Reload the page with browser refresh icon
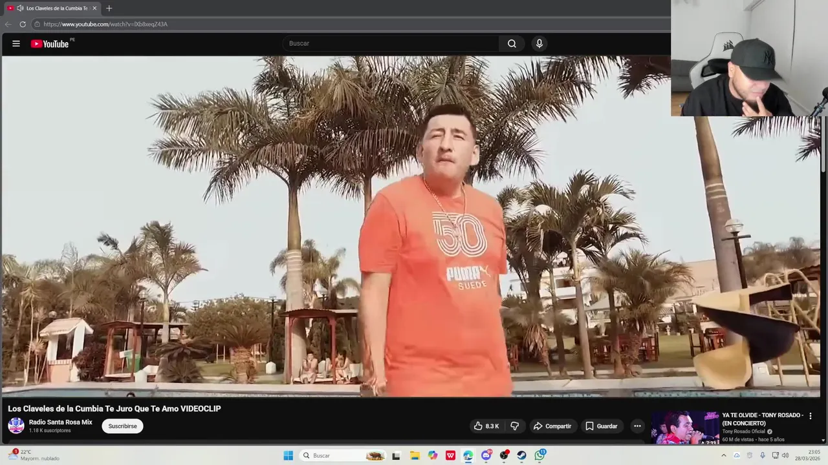 coord(23,25)
